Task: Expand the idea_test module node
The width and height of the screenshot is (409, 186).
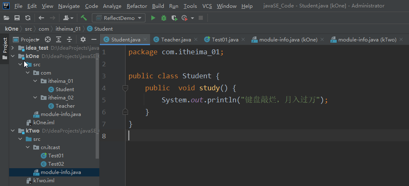Action: click(12, 48)
